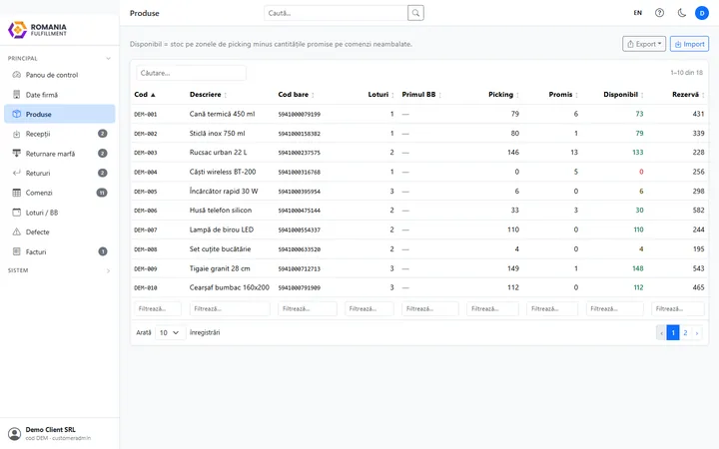Toggle dark mode moon icon

click(682, 13)
